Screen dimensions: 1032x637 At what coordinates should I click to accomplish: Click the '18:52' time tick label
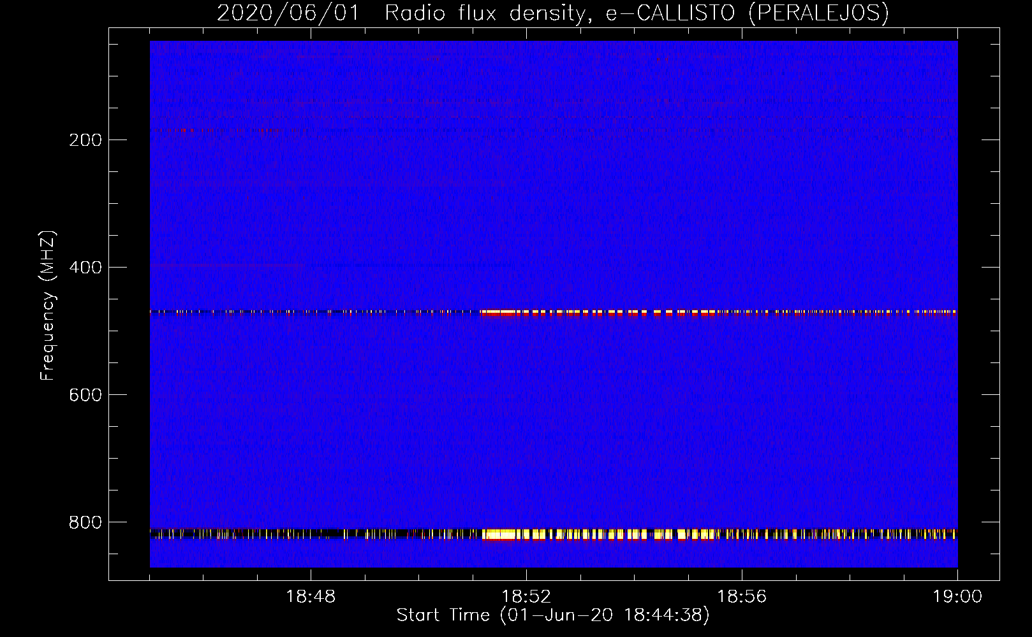click(526, 597)
